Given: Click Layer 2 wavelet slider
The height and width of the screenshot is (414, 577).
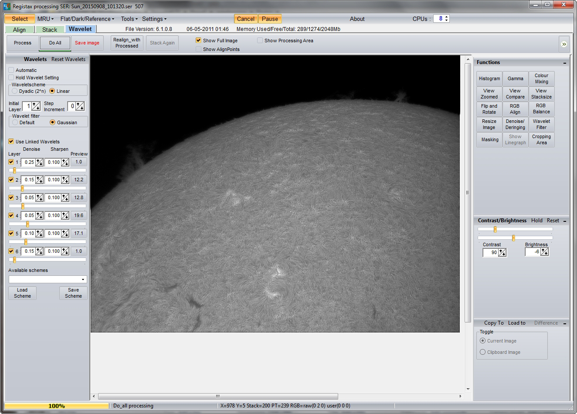Looking at the screenshot, I should click(x=48, y=188).
